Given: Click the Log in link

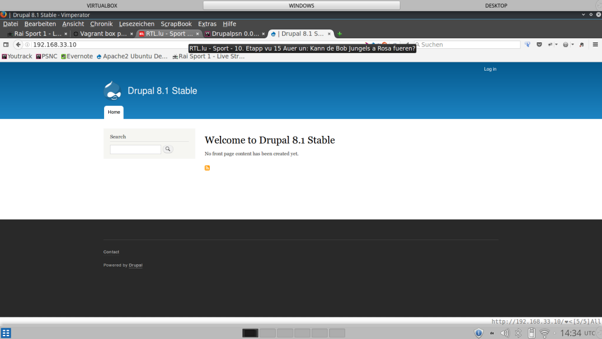Looking at the screenshot, I should point(490,69).
